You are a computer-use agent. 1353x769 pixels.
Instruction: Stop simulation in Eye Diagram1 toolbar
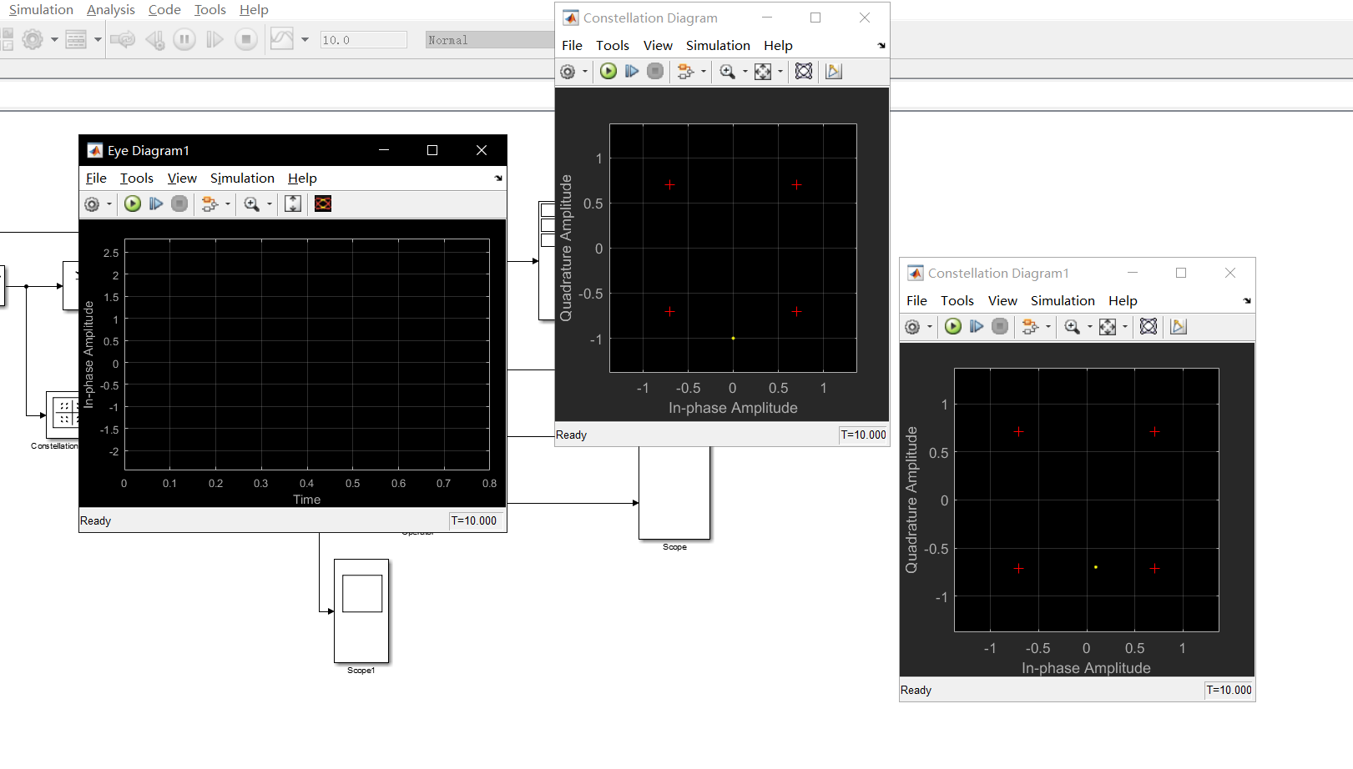click(179, 204)
